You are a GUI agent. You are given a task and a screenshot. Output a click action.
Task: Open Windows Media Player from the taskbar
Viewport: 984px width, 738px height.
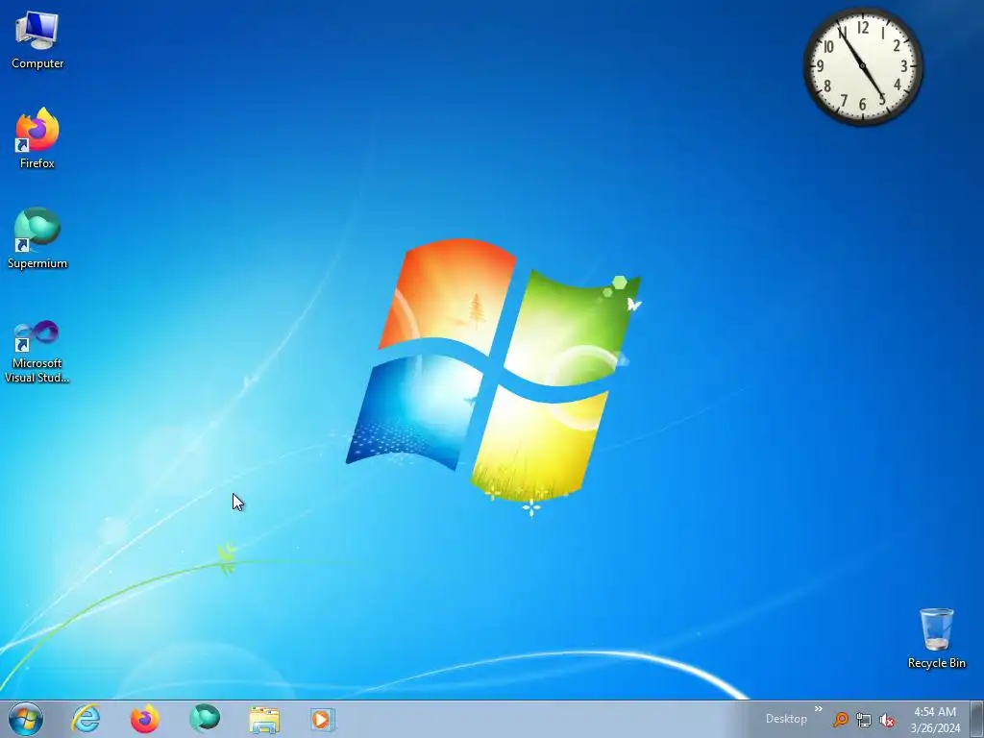pos(323,720)
